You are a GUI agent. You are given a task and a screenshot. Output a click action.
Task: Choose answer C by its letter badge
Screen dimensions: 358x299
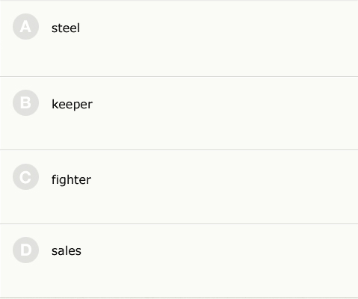click(25, 177)
